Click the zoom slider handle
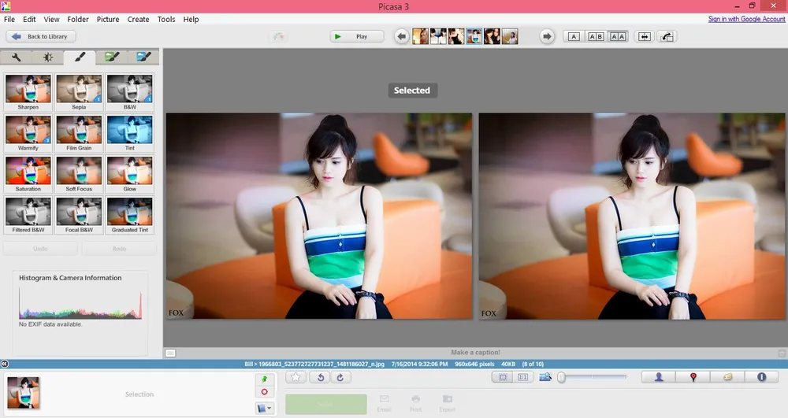The width and height of the screenshot is (788, 418). [x=561, y=377]
